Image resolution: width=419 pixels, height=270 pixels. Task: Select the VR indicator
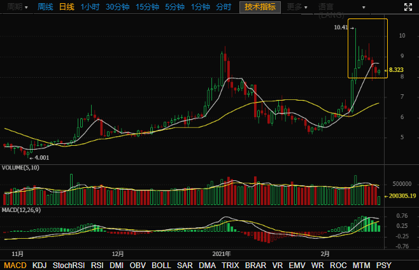(x=278, y=265)
